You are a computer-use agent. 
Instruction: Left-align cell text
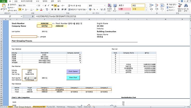click(52, 10)
